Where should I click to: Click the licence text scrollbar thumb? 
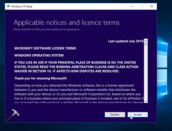(146, 44)
